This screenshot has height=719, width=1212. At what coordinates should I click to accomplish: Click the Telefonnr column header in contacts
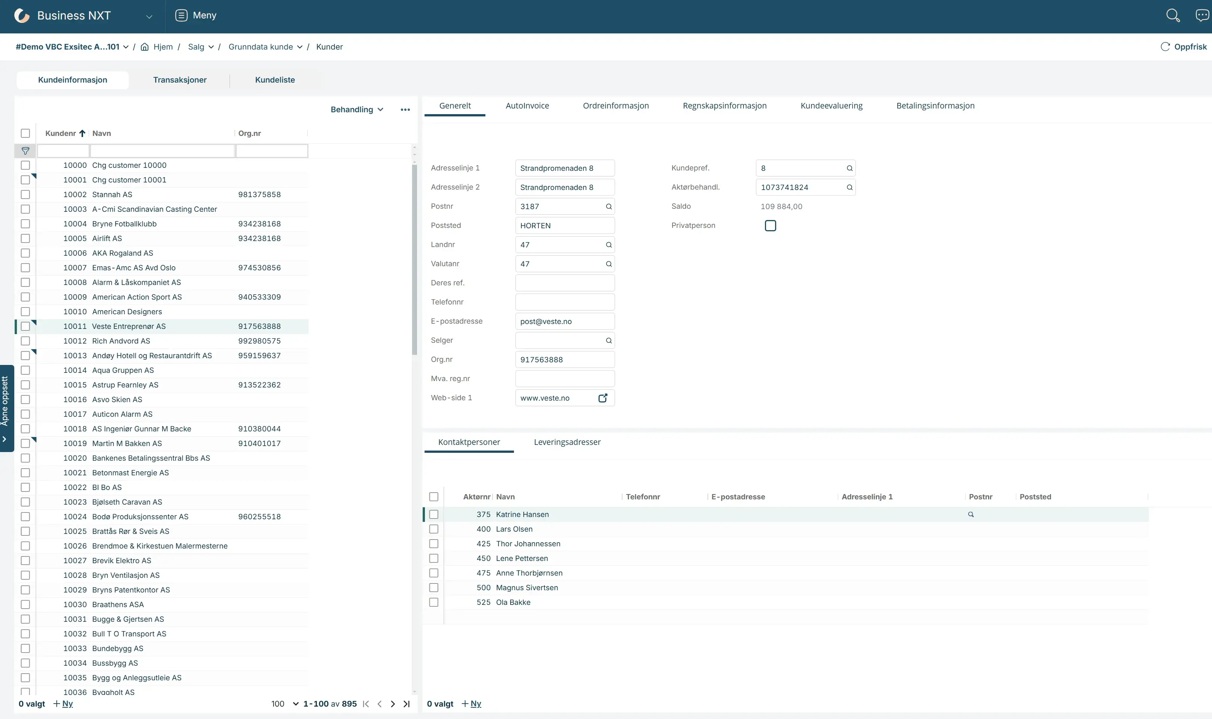tap(643, 497)
